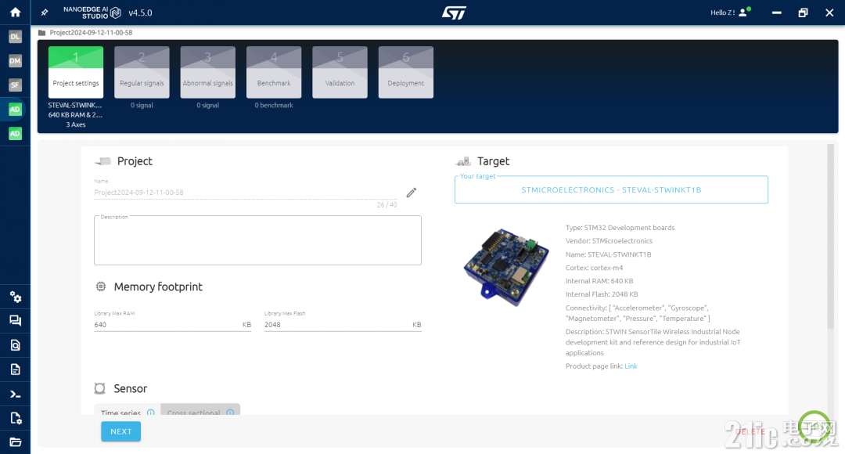The height and width of the screenshot is (454, 845).
Task: Edit the Library Max Flash field
Action: (343, 325)
